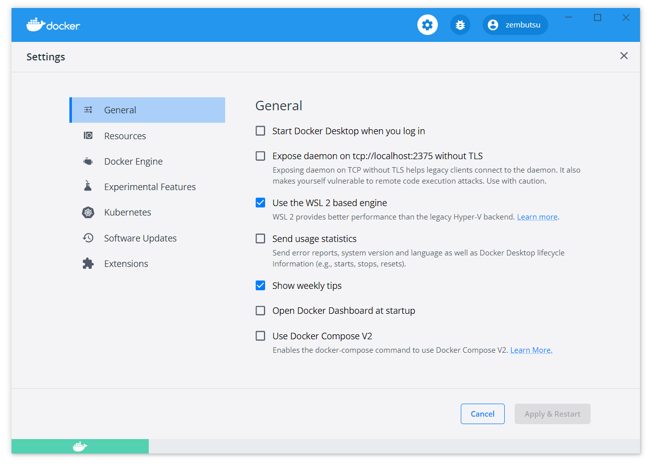Check Open Docker Dashboard at startup

click(x=261, y=310)
